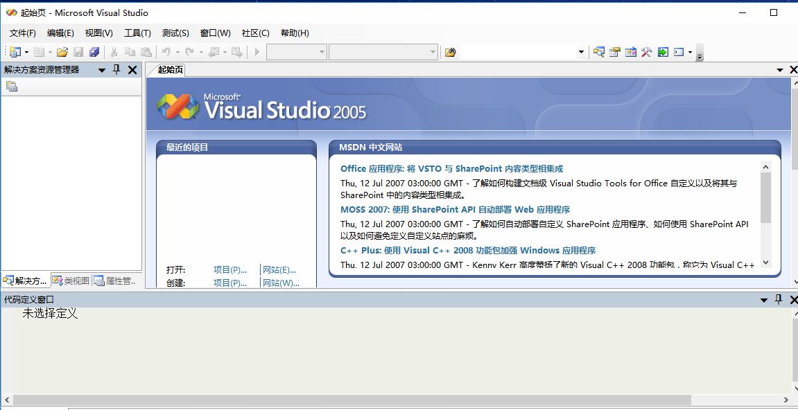
Task: Click the Properties icon in Solution Explorer
Action: [12, 87]
